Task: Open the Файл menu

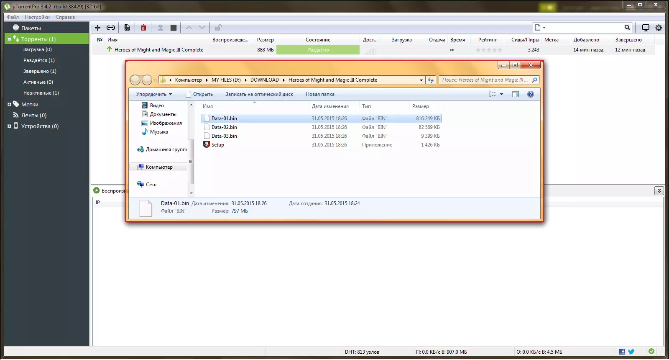Action: [13, 17]
